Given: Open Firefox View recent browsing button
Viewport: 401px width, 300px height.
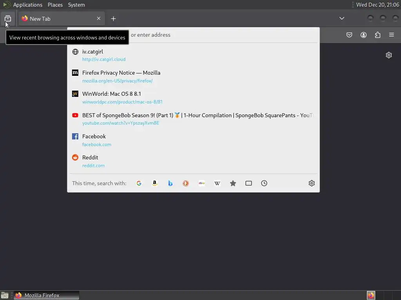Looking at the screenshot, I should pos(8,19).
